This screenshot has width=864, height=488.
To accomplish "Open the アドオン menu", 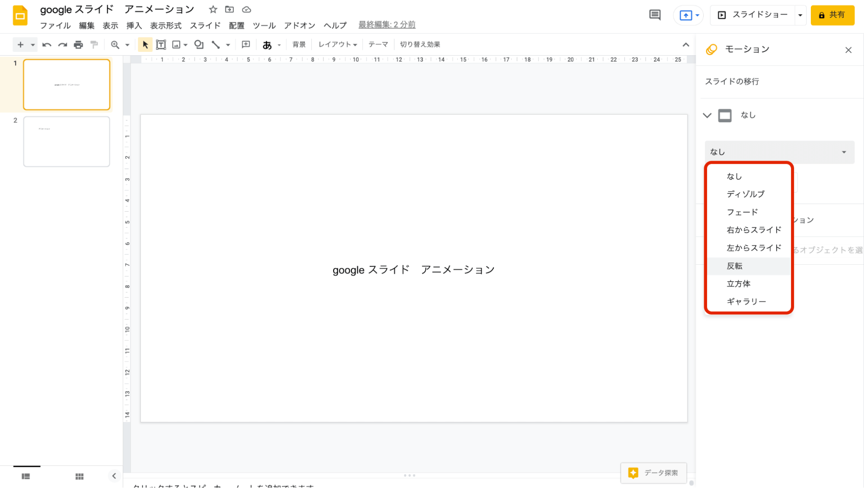I will tap(300, 25).
